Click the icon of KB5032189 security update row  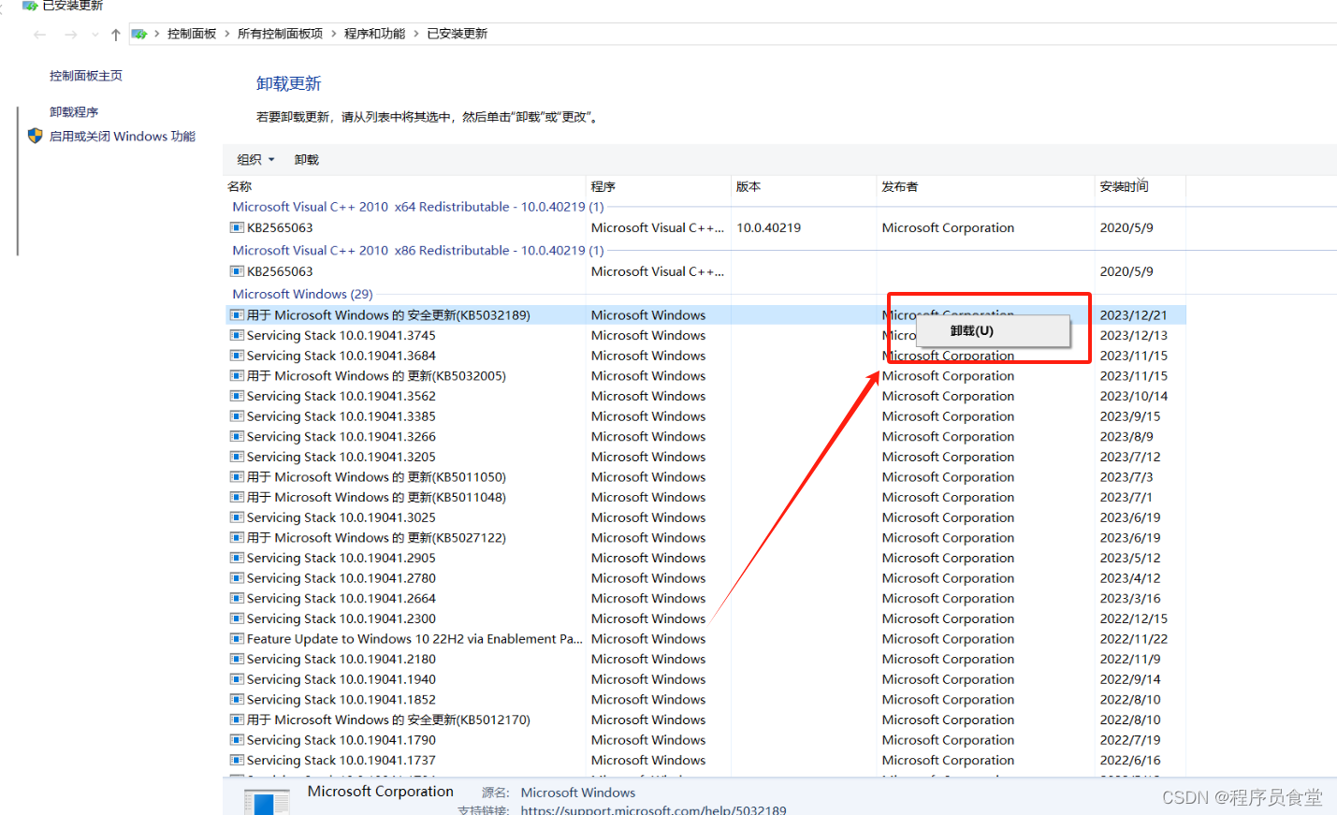[238, 315]
